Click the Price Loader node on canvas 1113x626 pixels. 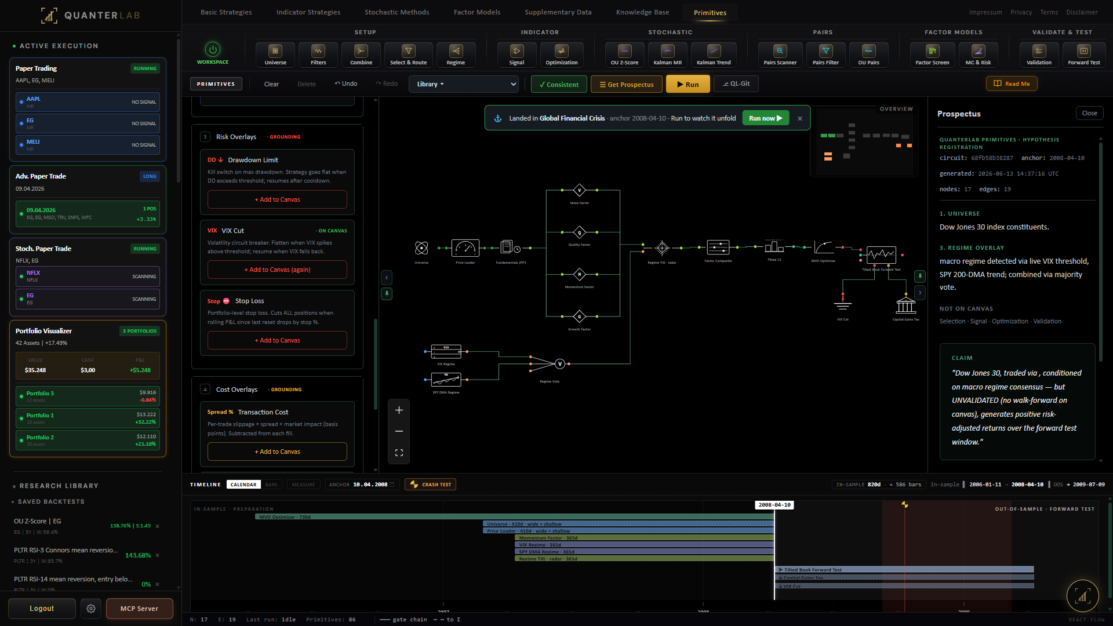click(x=465, y=248)
